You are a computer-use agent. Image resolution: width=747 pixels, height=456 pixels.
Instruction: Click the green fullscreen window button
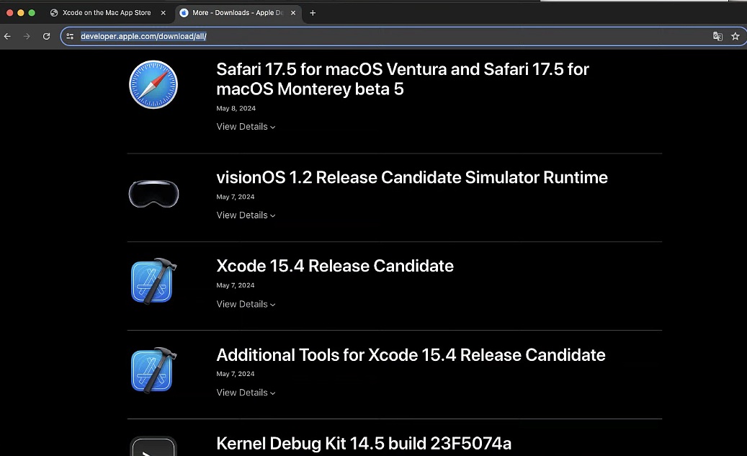coord(32,13)
